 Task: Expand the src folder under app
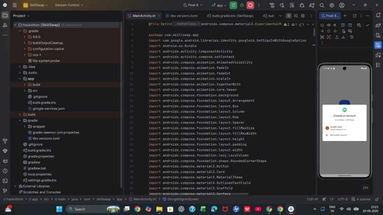(x=25, y=91)
